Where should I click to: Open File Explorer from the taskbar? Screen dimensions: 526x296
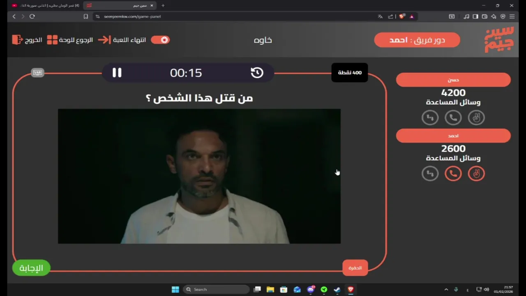(x=270, y=289)
